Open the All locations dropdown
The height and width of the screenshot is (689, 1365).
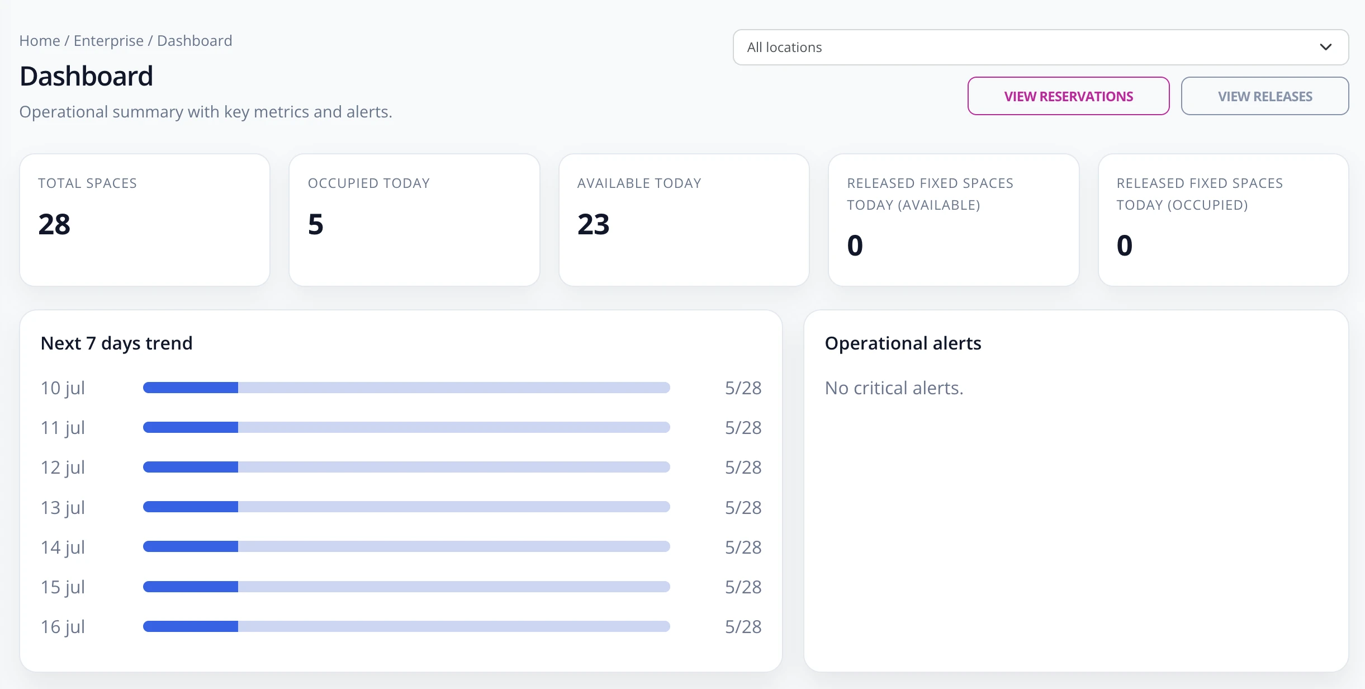[x=1040, y=48]
